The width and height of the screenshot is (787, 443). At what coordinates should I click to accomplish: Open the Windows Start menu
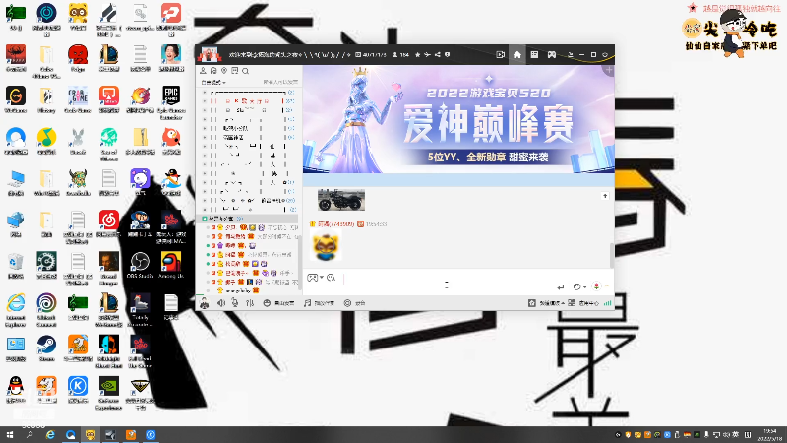(x=10, y=435)
